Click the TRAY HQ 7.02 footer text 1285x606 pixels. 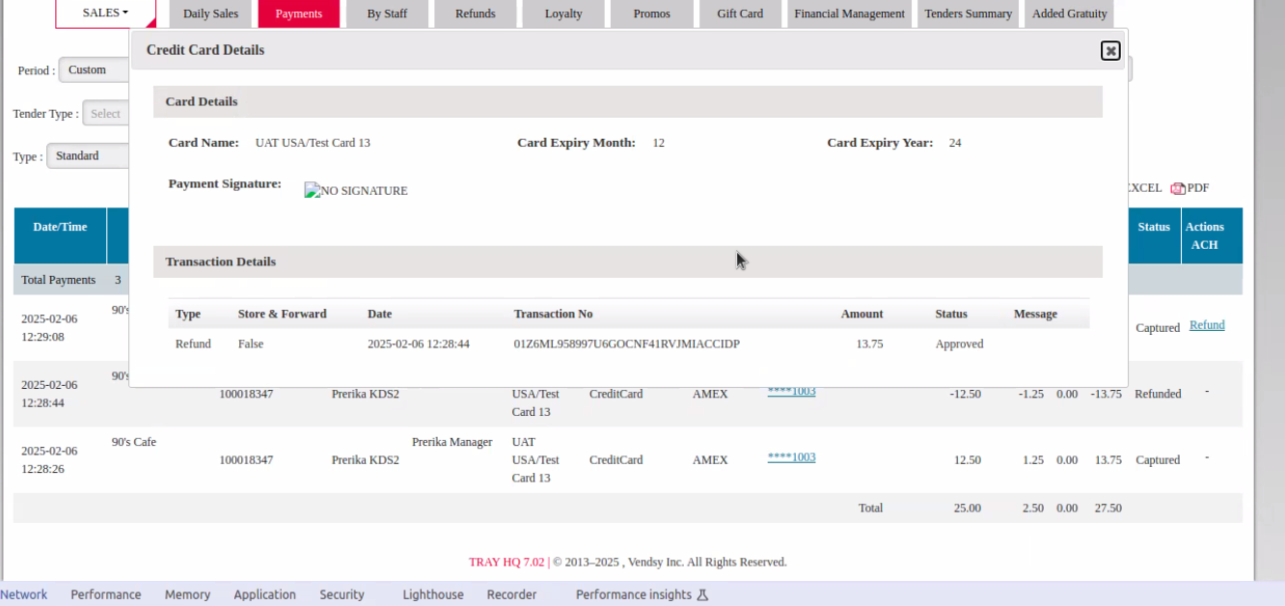tap(506, 562)
